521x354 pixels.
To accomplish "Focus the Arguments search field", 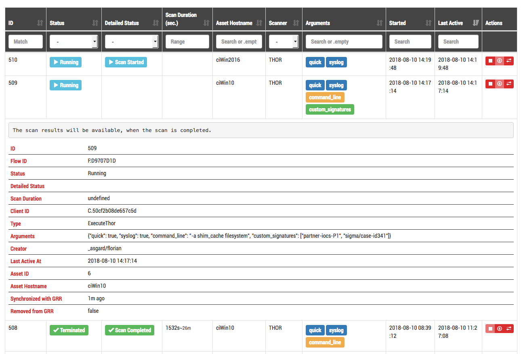I will pyautogui.click(x=344, y=42).
